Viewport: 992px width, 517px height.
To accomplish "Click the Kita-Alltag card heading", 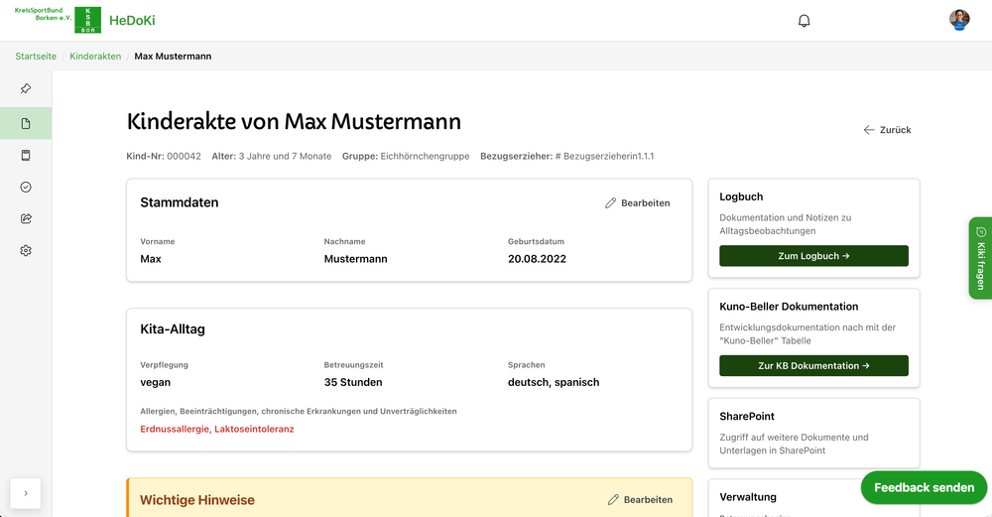I will [172, 329].
